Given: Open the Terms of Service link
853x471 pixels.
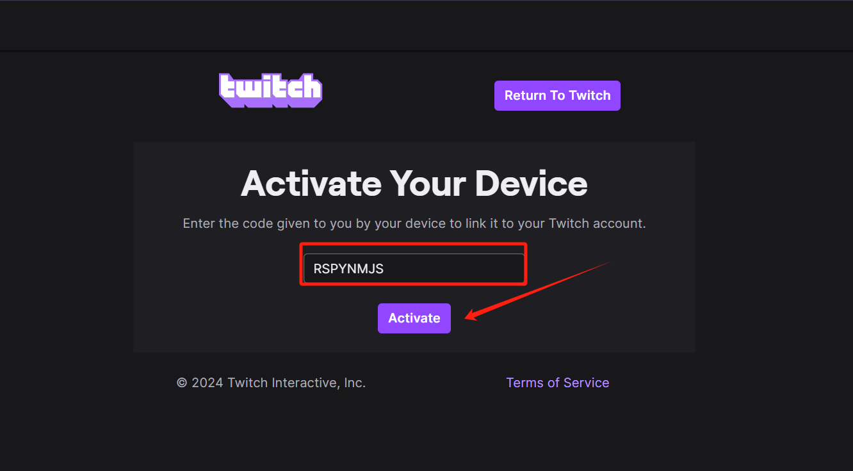Looking at the screenshot, I should tap(558, 383).
